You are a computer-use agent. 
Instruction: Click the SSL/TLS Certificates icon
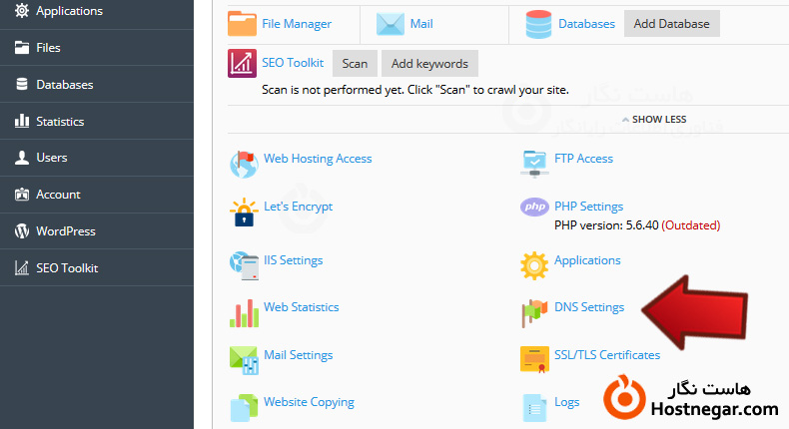pos(535,359)
